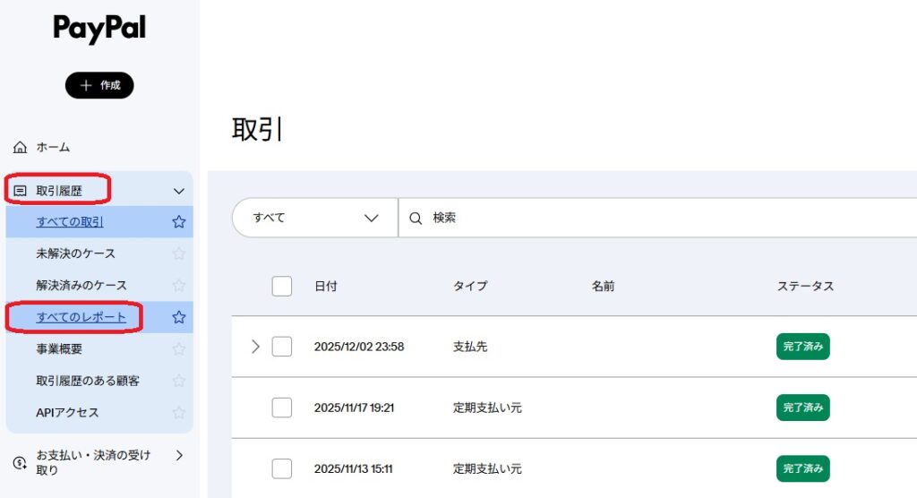Click the PayPal logo

[99, 30]
